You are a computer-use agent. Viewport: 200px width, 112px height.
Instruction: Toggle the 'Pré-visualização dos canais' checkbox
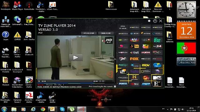click(115, 86)
